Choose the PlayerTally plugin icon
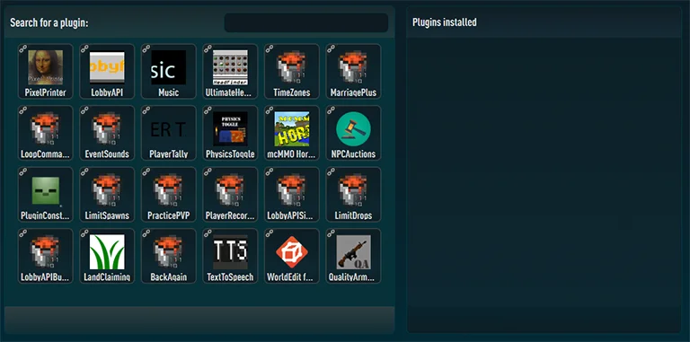 [x=169, y=128]
